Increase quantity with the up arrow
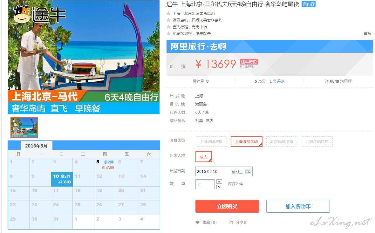The width and height of the screenshot is (375, 233). tap(219, 182)
